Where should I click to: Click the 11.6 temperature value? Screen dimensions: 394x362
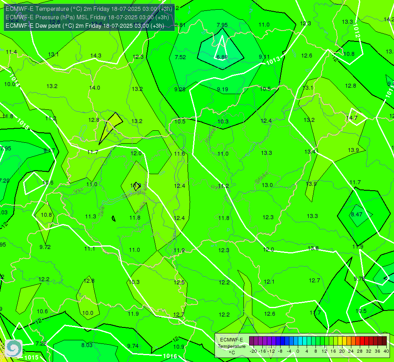[x=179, y=154]
